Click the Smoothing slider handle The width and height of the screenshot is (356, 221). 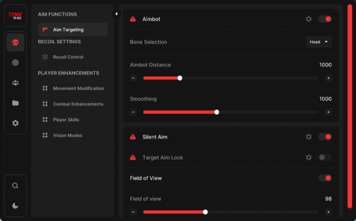pyautogui.click(x=216, y=112)
